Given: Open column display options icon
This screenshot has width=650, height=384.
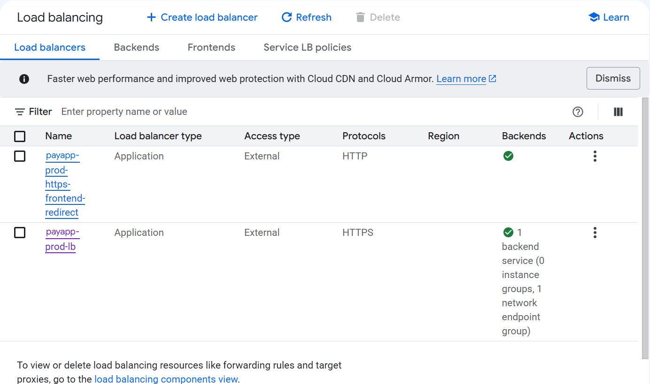Looking at the screenshot, I should click(x=618, y=112).
